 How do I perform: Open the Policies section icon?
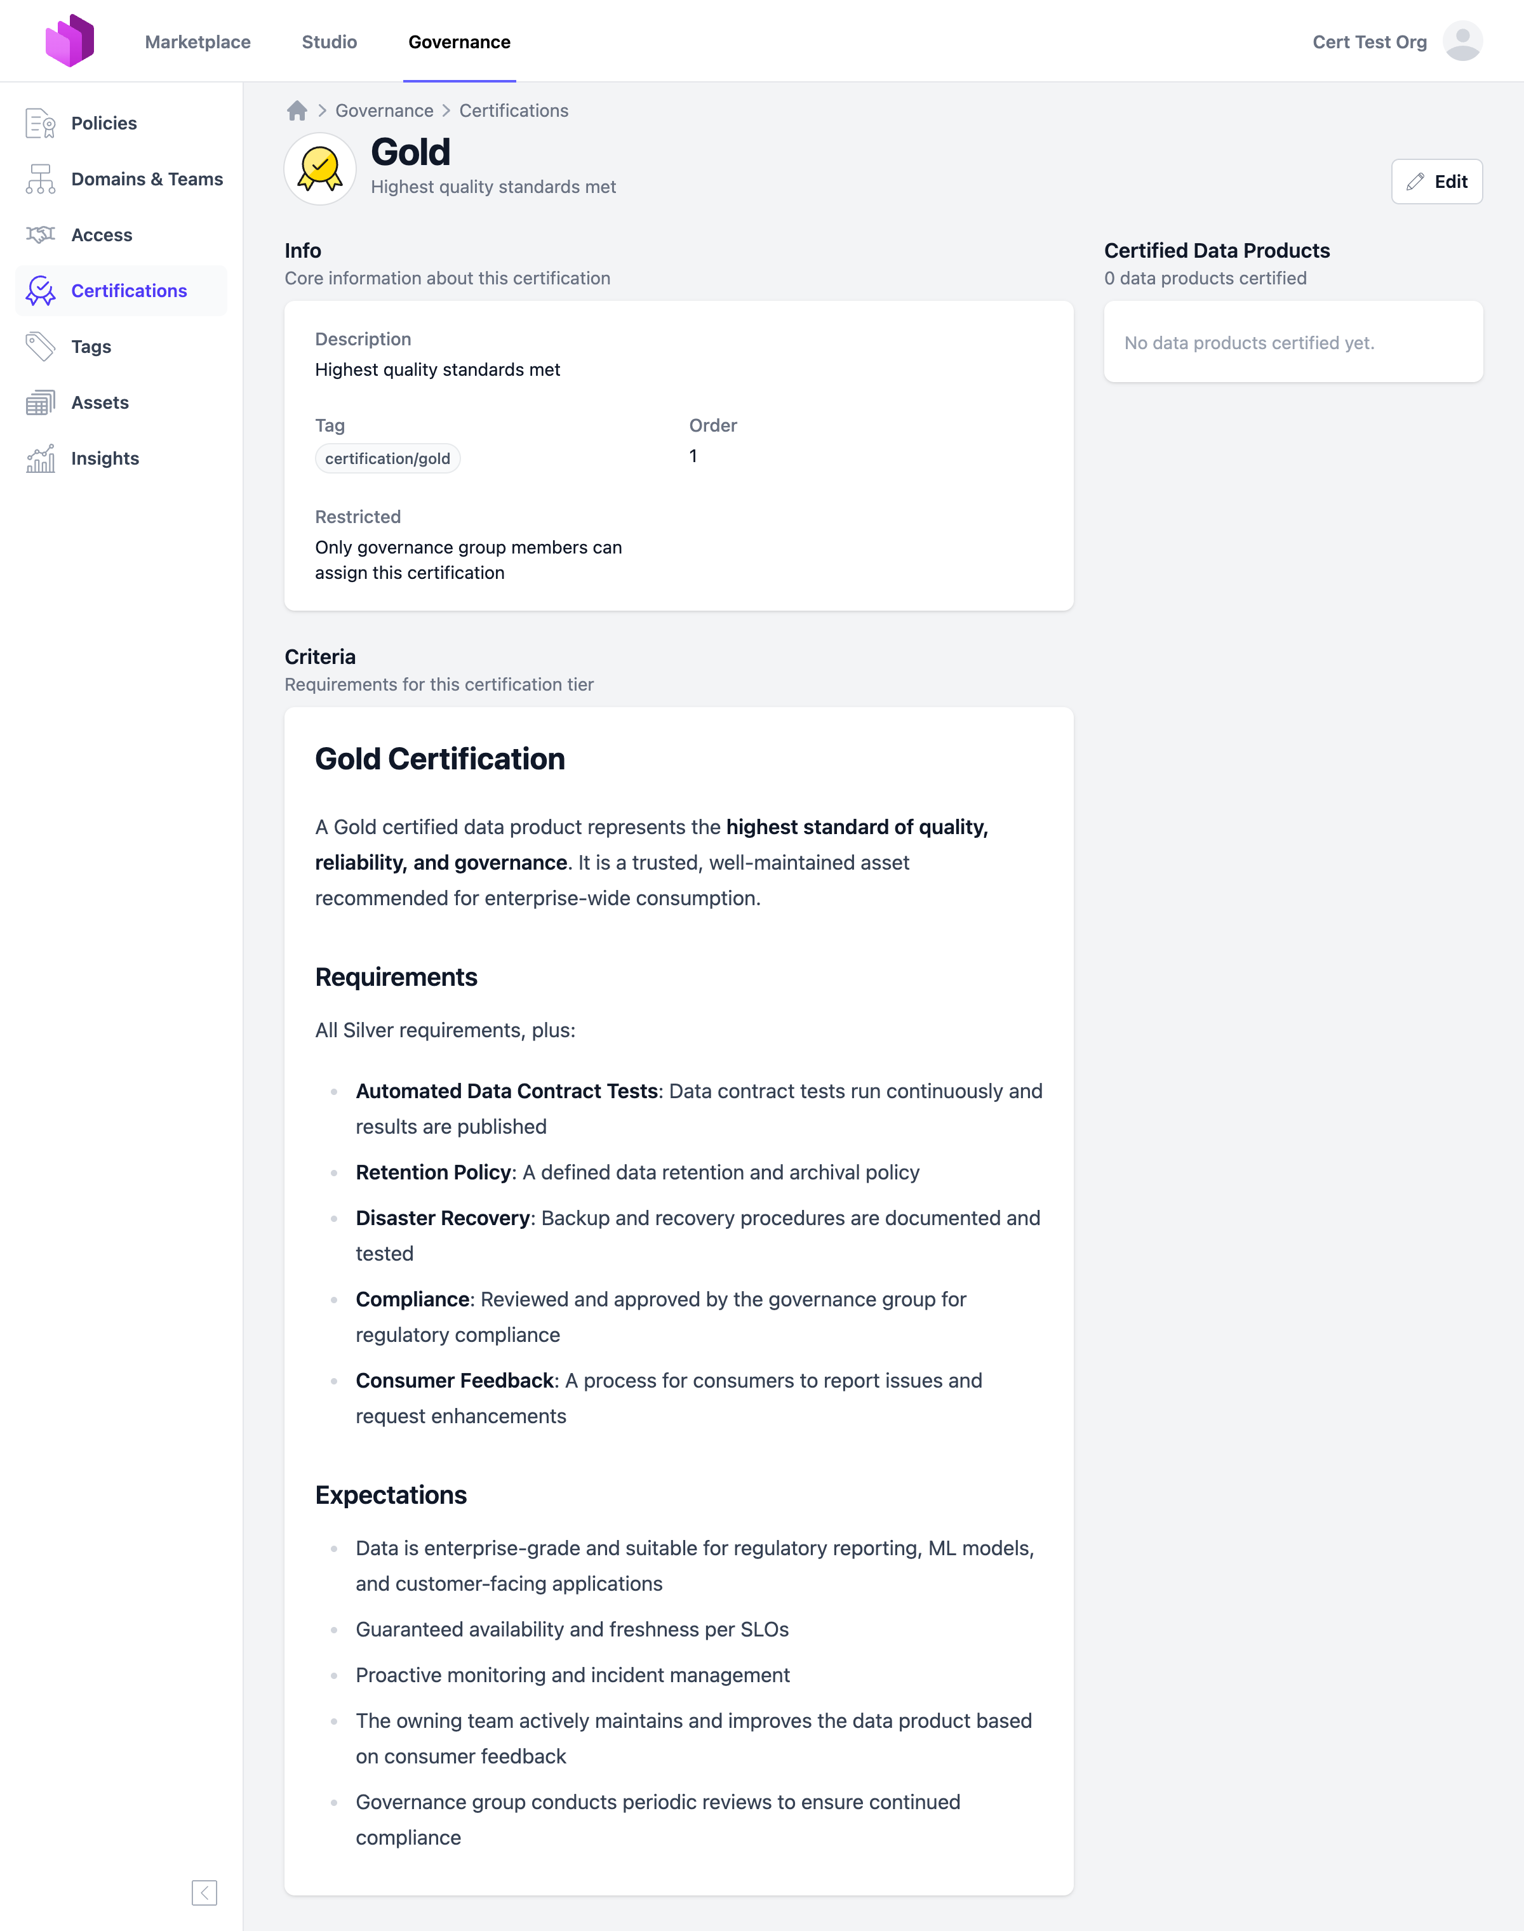(39, 123)
